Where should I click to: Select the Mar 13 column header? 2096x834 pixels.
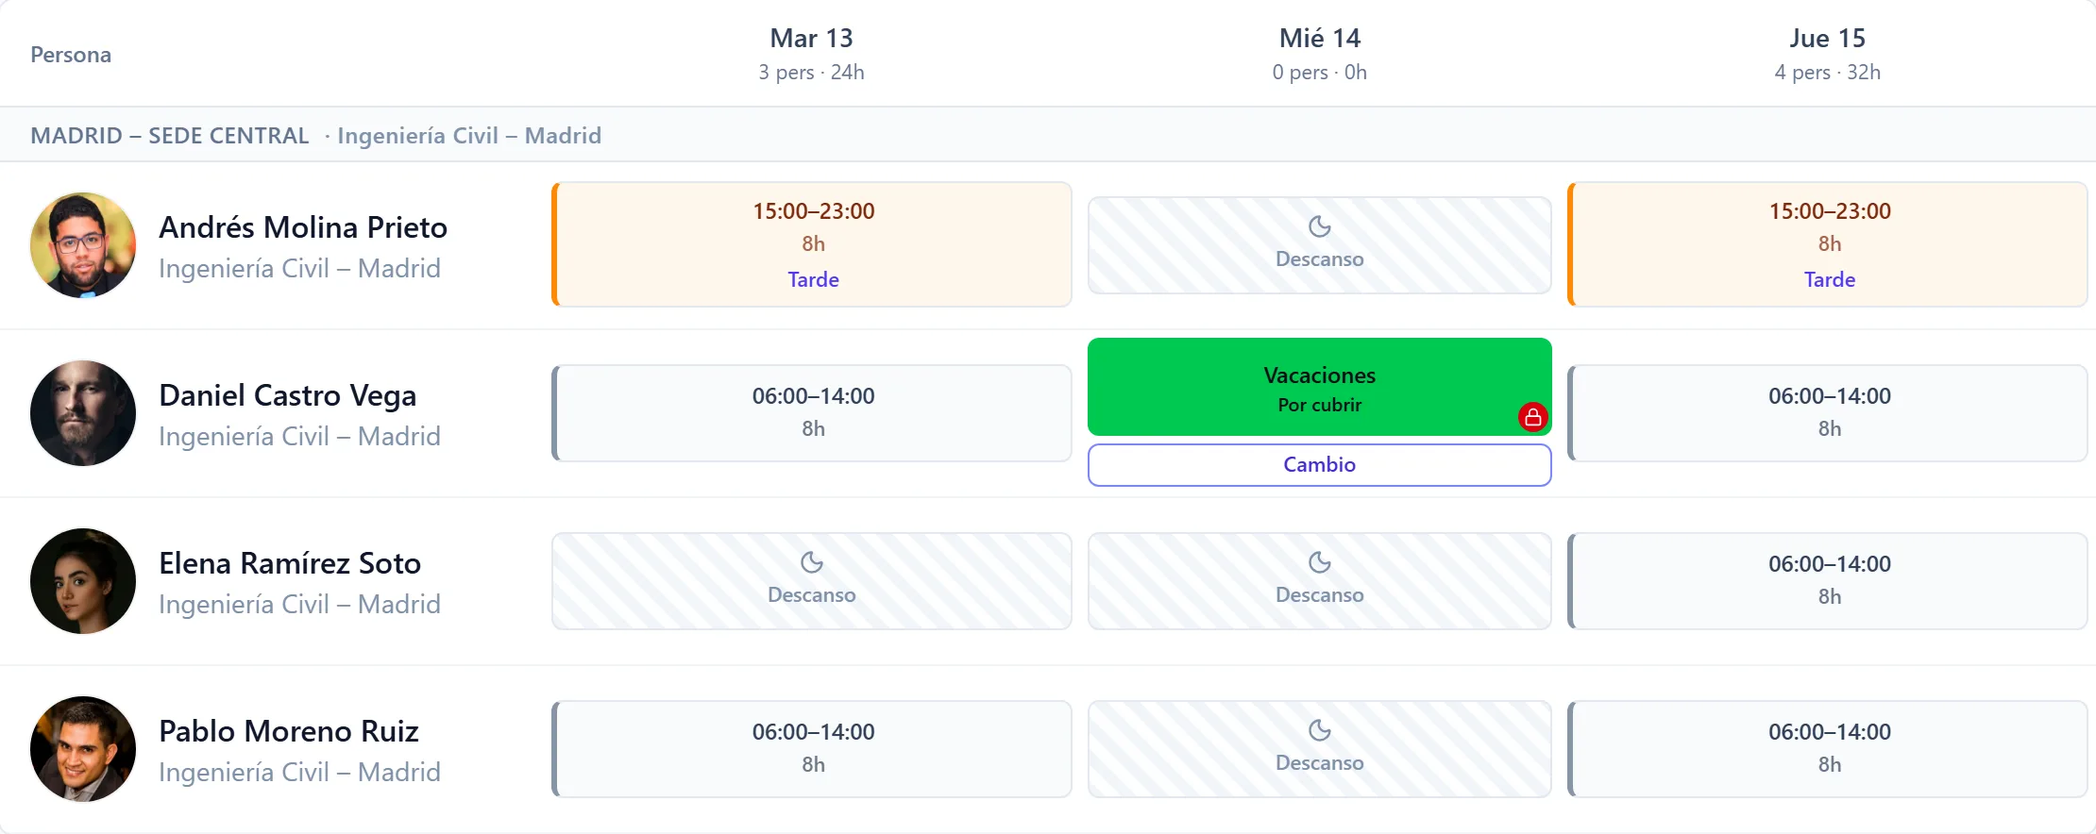click(812, 54)
